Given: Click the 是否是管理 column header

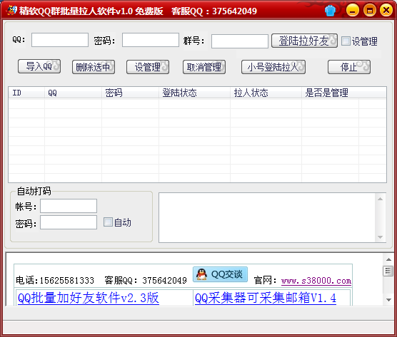Looking at the screenshot, I should click(330, 93).
